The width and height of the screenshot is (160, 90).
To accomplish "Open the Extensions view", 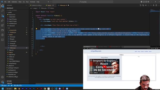I will [x=2, y=25].
